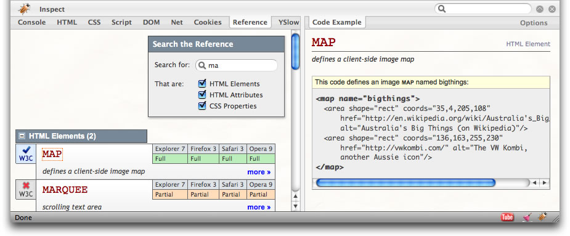Screen dimensions: 570x236
Task: Toggle the CSS Properties checkbox
Action: click(x=202, y=106)
